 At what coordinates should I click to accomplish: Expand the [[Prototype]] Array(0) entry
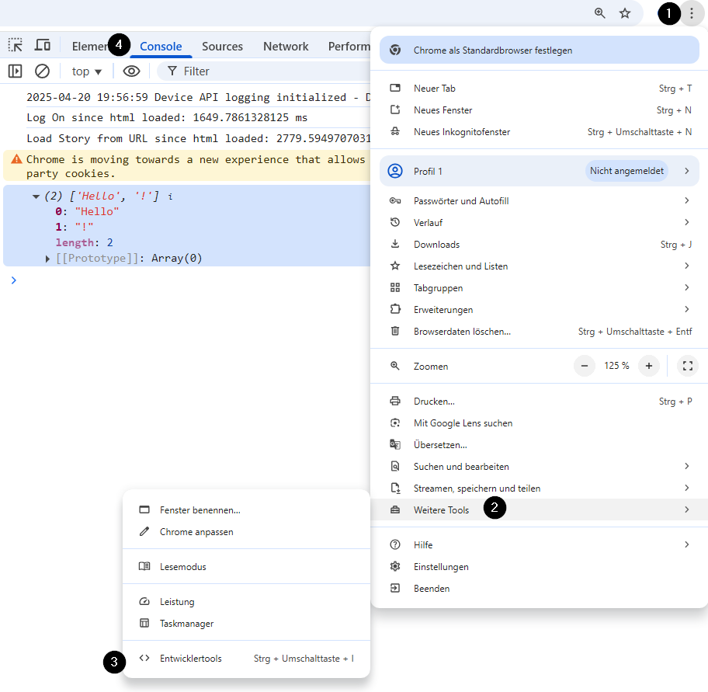click(47, 259)
